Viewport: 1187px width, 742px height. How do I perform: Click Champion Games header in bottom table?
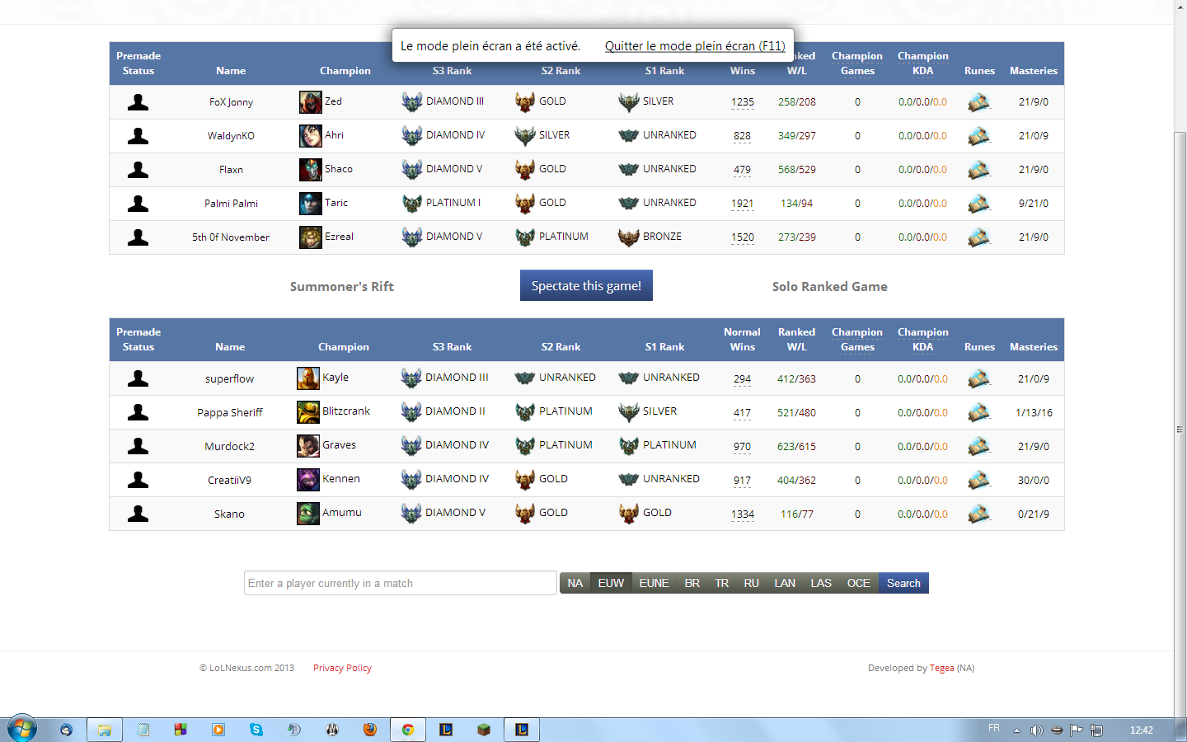tap(857, 340)
